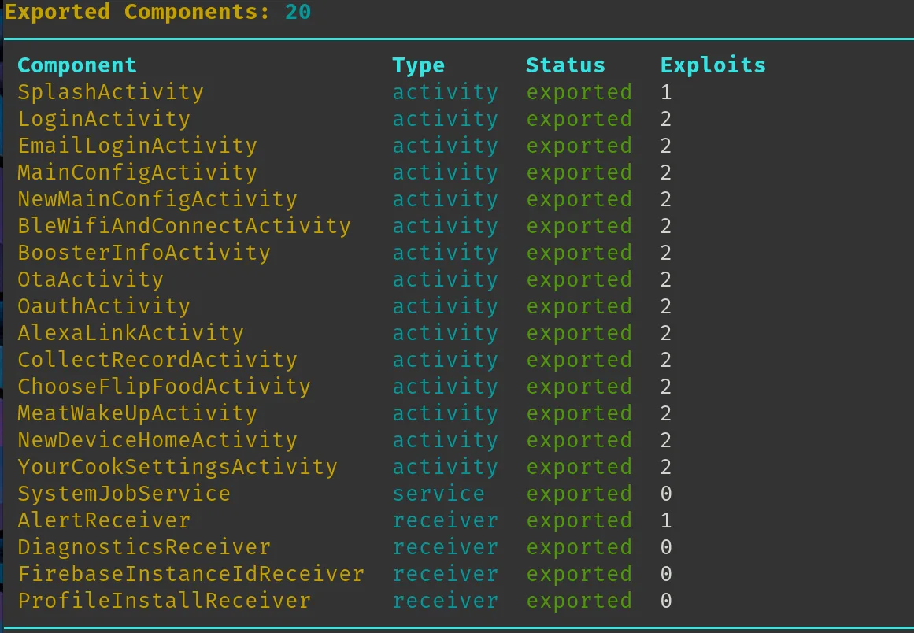Click the Exported Components count 20
914x633 pixels.
[298, 12]
